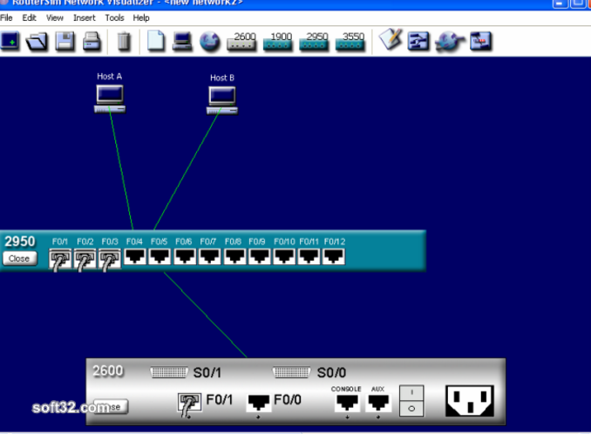Click connected F0/1 port on 2600 router
The height and width of the screenshot is (434, 591).
point(189,404)
